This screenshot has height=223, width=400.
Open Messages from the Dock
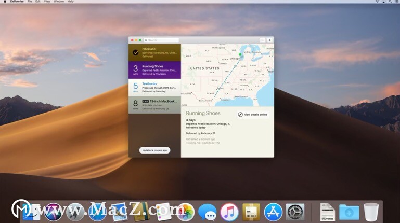[207, 212]
